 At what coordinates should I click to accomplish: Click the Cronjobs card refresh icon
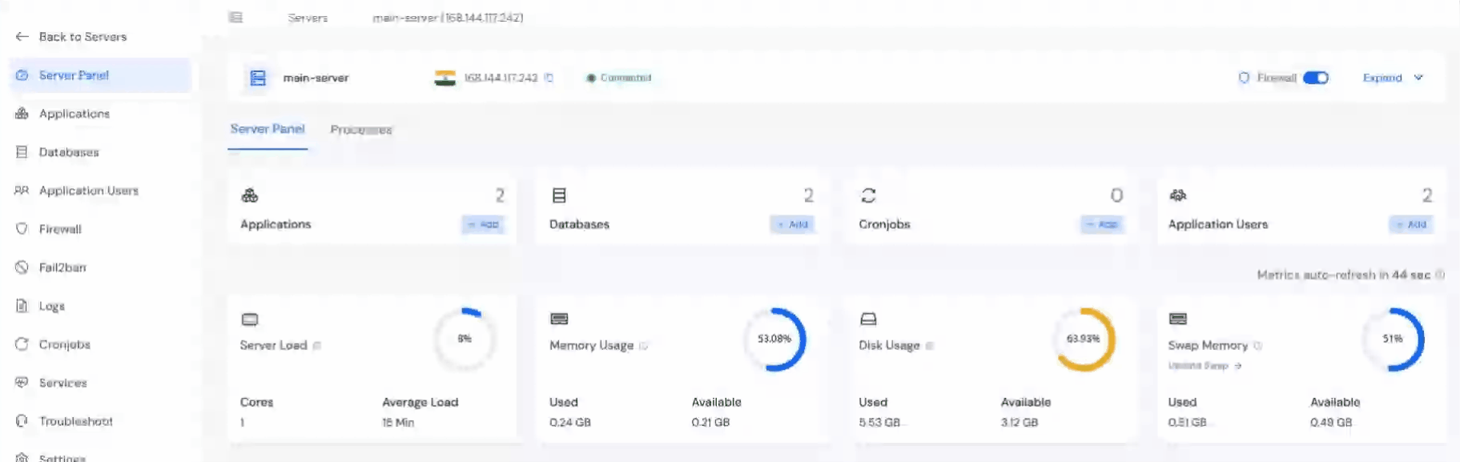click(868, 195)
